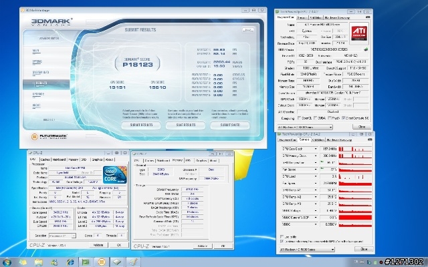Uncheck the DirectCompute 5.0 checkbox
The image size is (428, 267).
click(344, 118)
